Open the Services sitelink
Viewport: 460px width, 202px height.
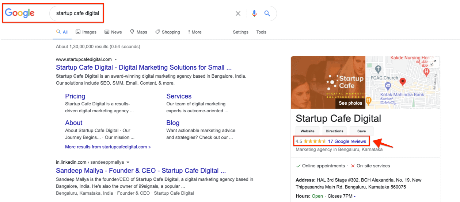pyautogui.click(x=179, y=96)
